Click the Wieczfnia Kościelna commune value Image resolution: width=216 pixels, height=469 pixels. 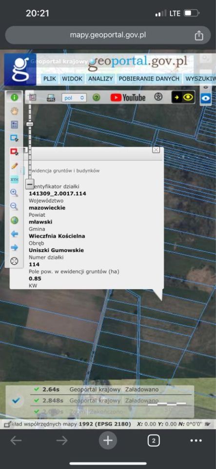pyautogui.click(x=57, y=236)
